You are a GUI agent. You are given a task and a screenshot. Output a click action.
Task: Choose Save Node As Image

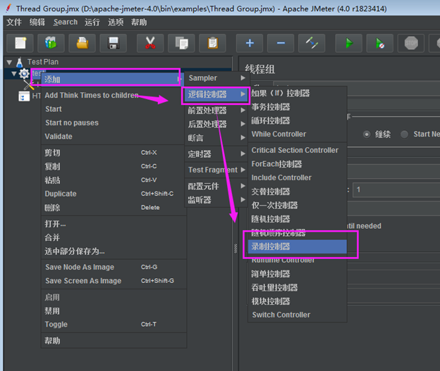tap(114, 267)
